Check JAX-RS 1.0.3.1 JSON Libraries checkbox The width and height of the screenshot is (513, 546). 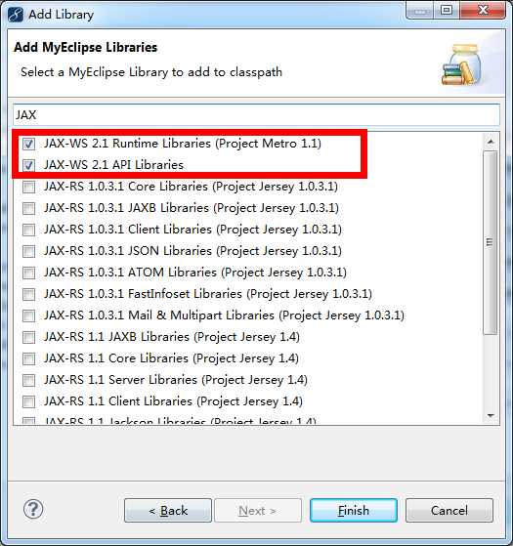point(28,251)
